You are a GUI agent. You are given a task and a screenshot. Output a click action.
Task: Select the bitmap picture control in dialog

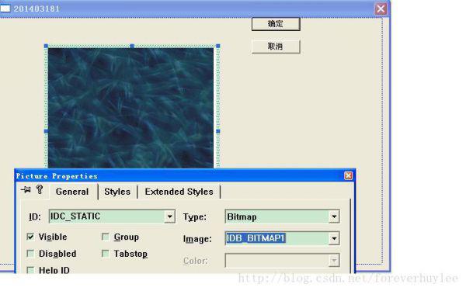click(x=130, y=109)
